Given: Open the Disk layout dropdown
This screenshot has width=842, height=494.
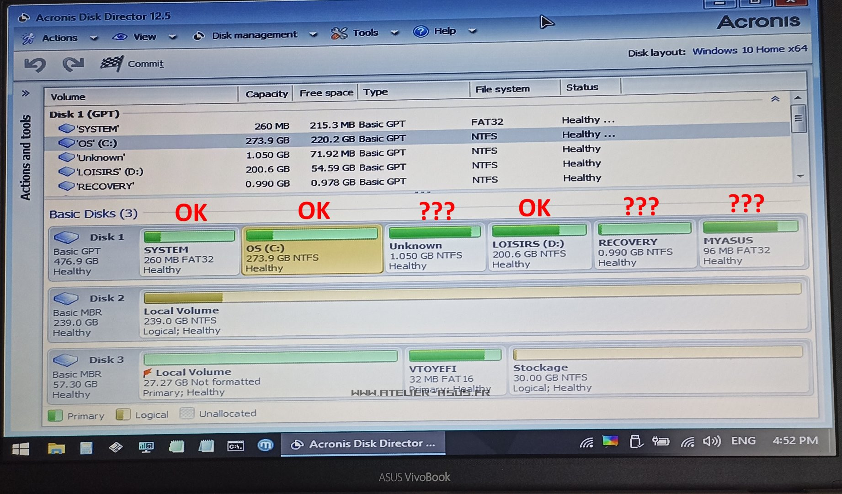Looking at the screenshot, I should (x=749, y=50).
